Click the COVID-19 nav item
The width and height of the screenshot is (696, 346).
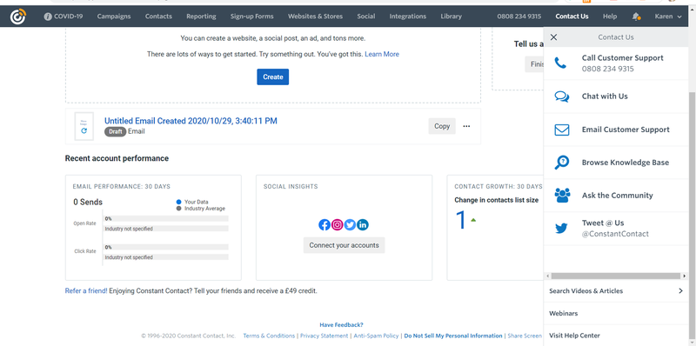(64, 17)
